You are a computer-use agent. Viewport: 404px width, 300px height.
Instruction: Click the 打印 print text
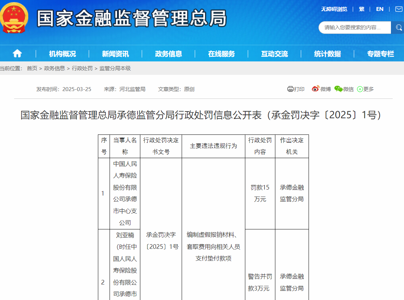pyautogui.click(x=299, y=89)
